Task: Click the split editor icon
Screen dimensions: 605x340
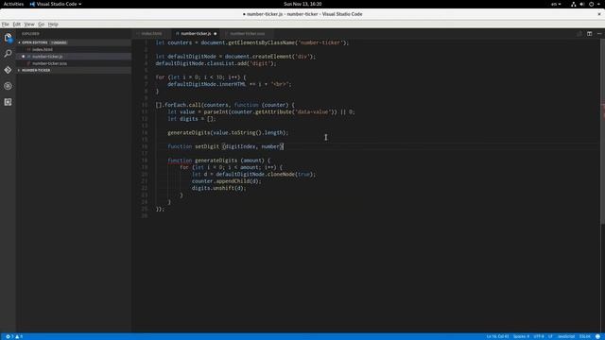Action: [x=589, y=34]
